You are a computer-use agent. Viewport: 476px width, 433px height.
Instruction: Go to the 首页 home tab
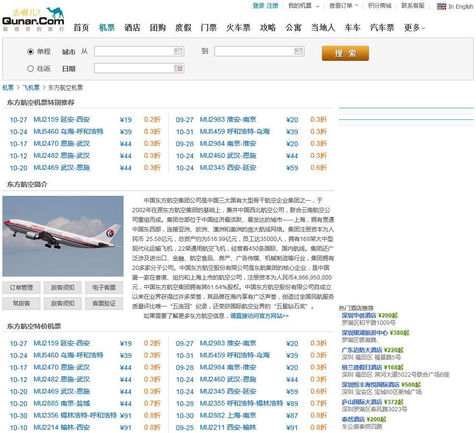pos(81,27)
